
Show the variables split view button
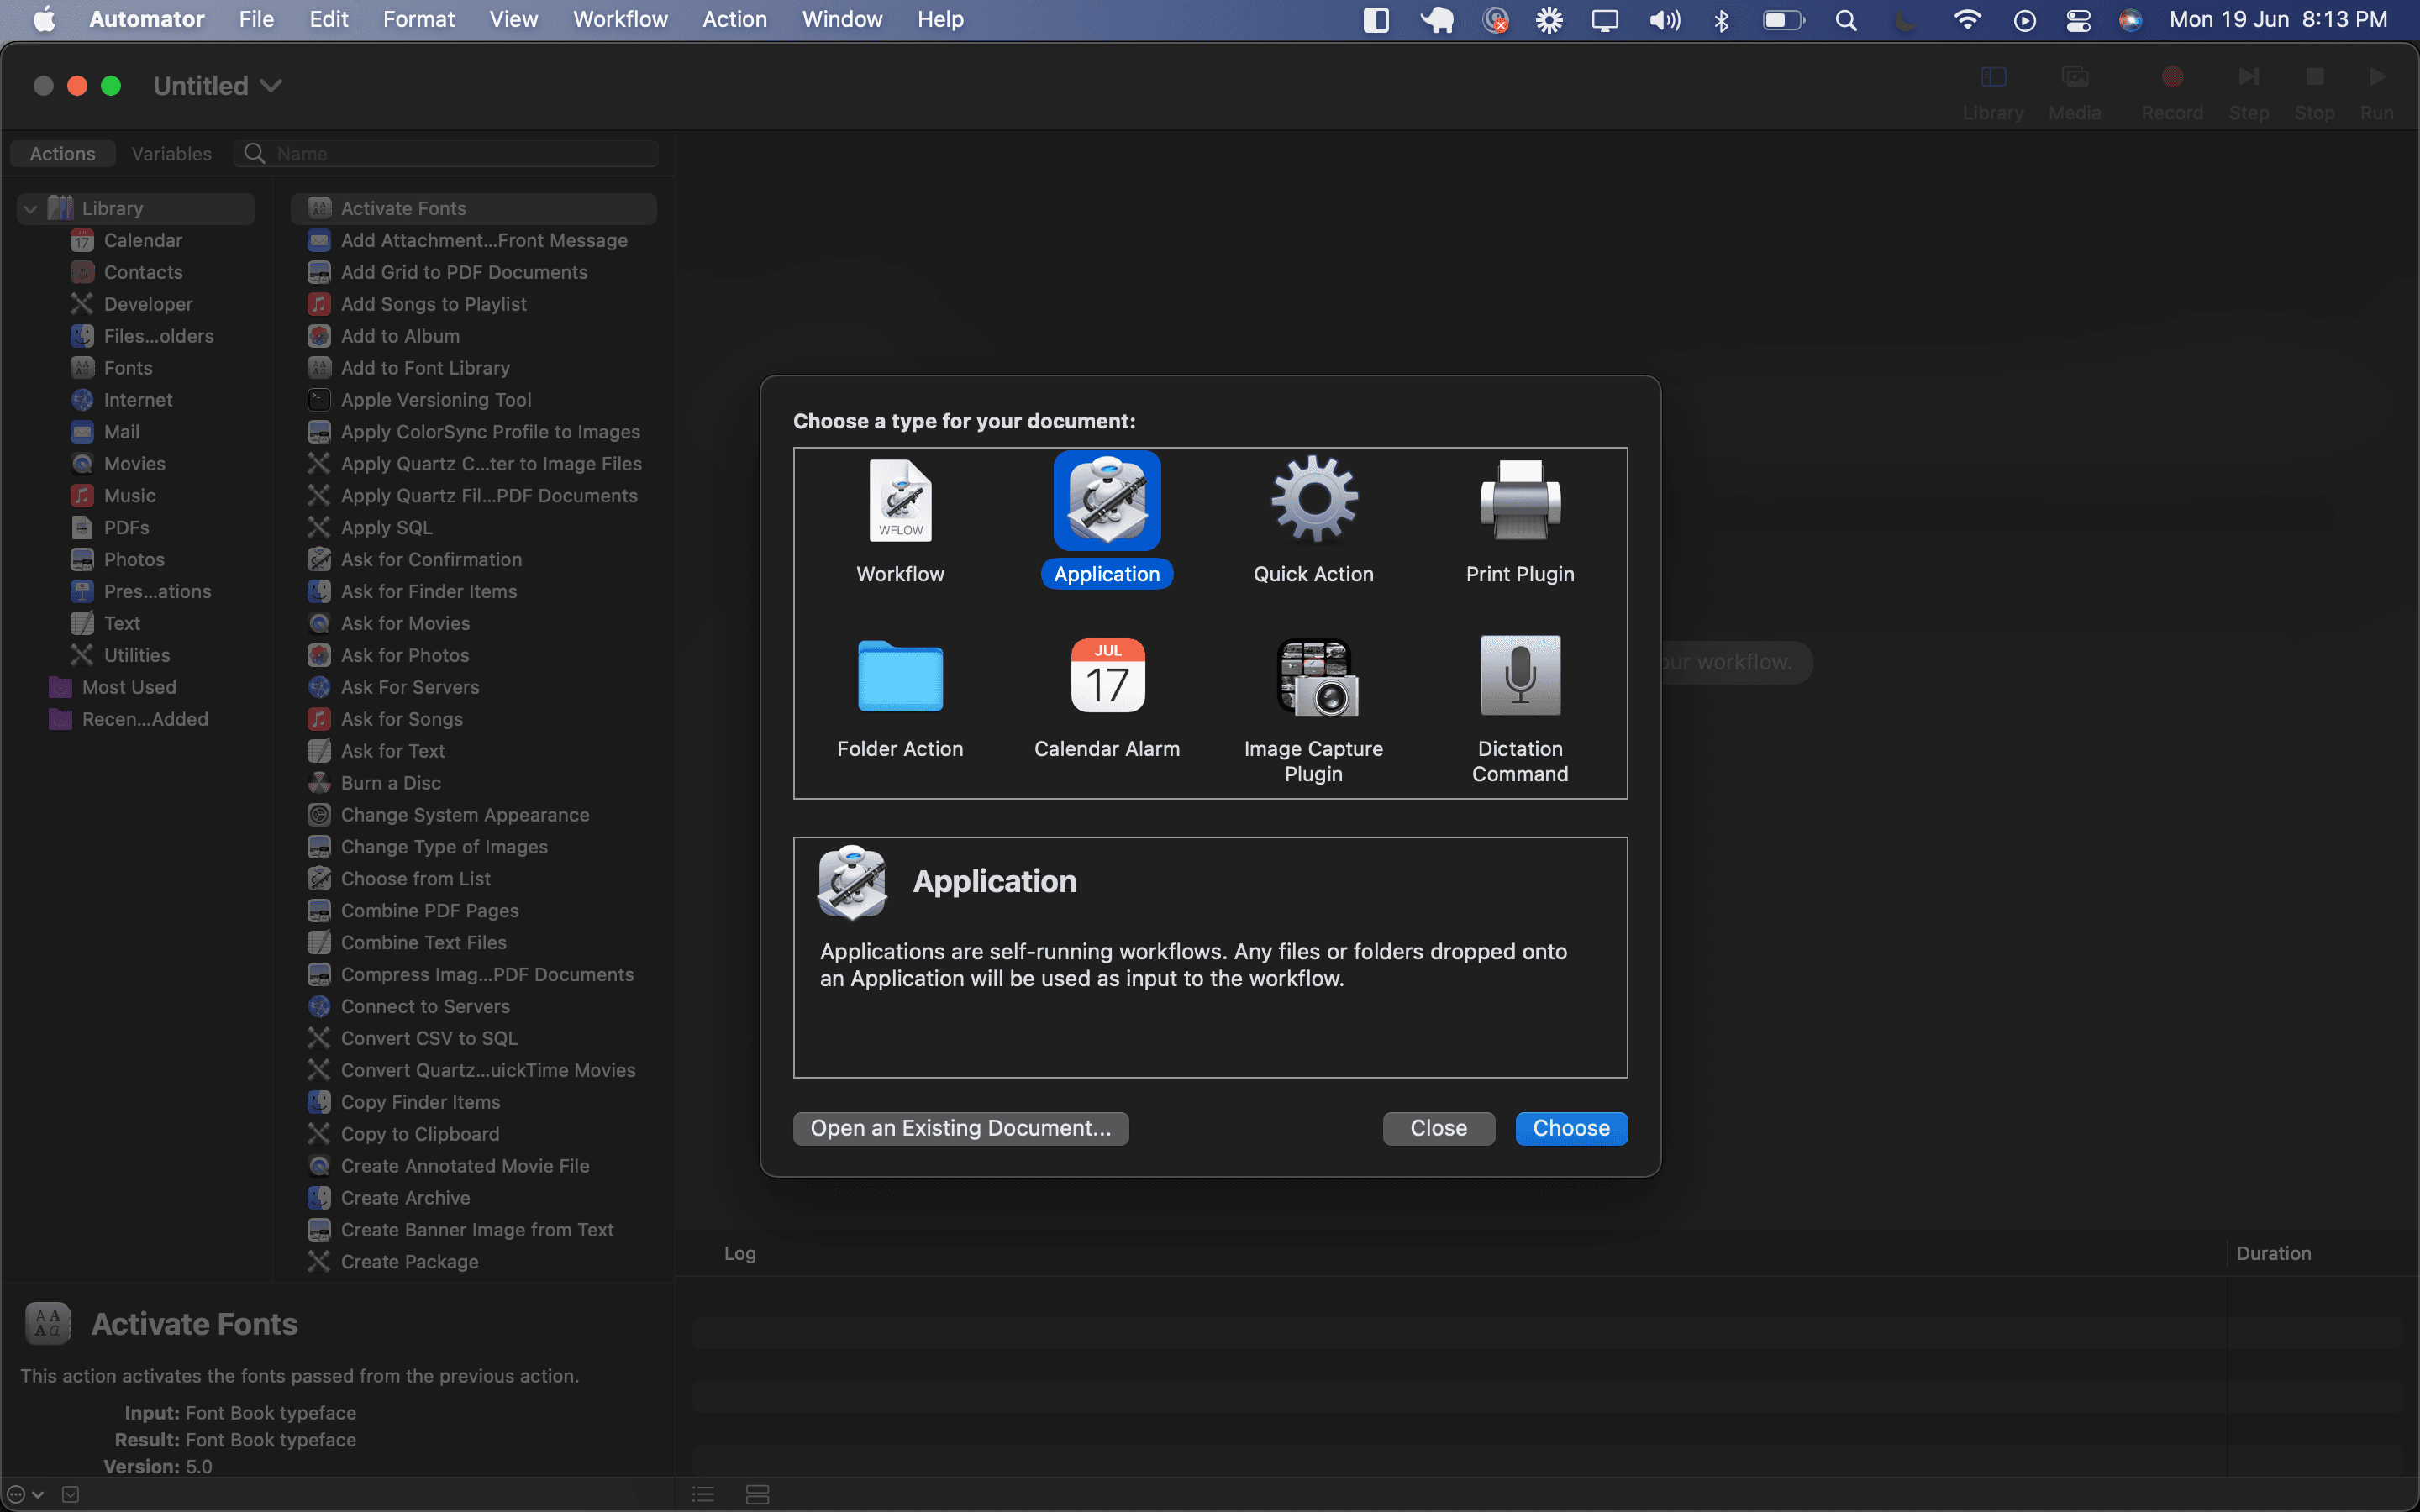click(x=757, y=1494)
